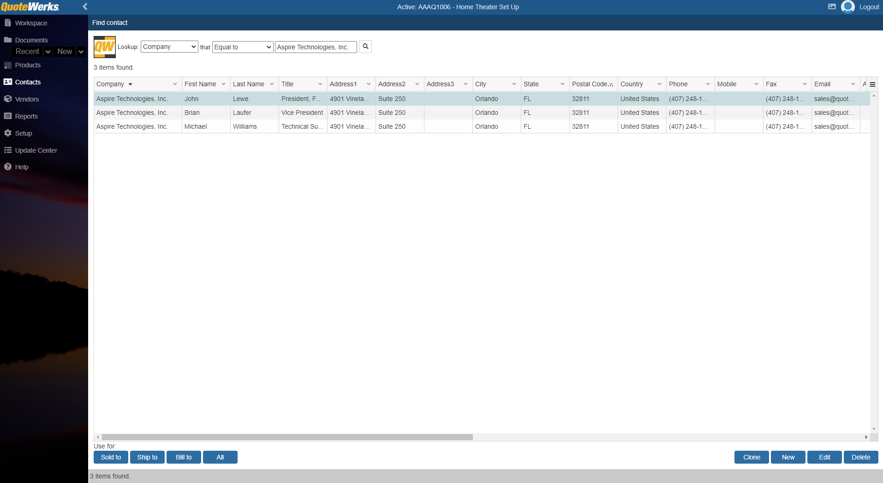The width and height of the screenshot is (883, 483).
Task: Open the Equal to operator dropdown
Action: tap(243, 47)
